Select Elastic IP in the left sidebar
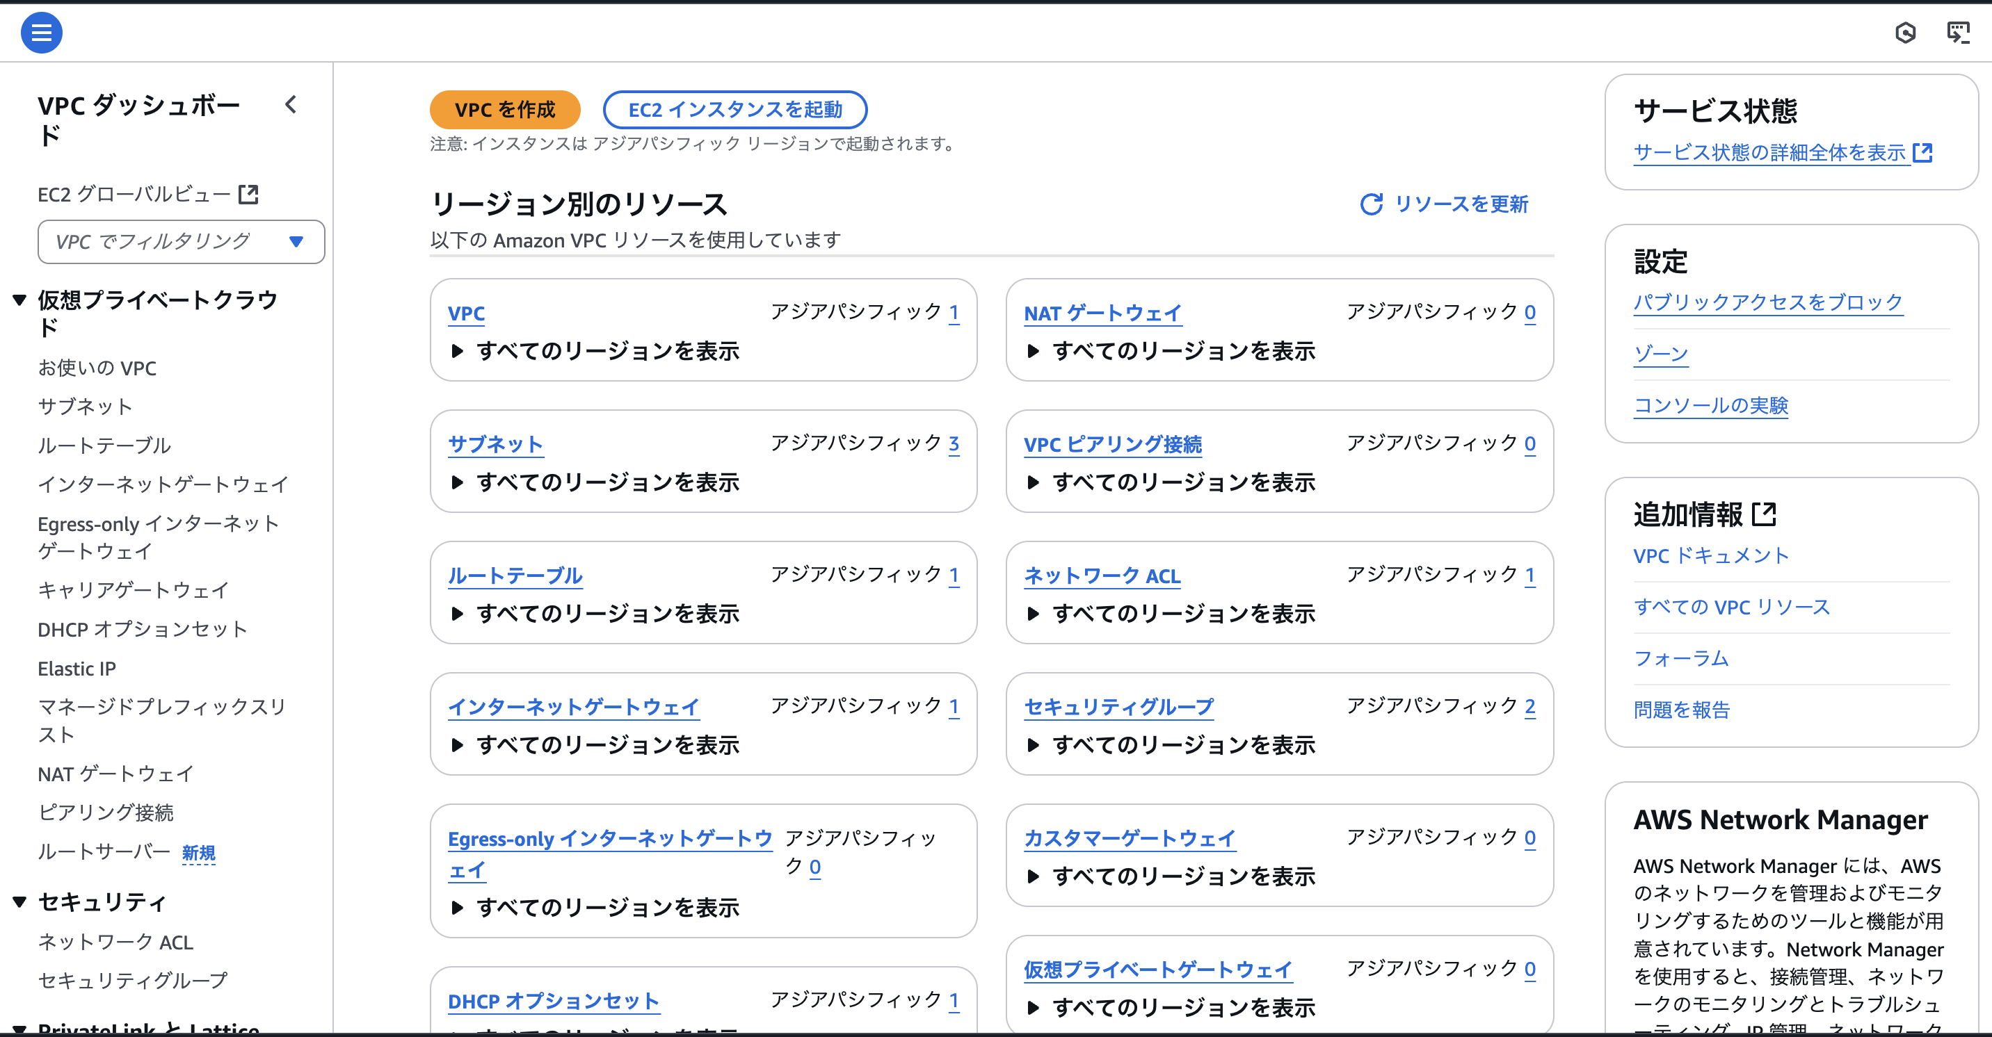 point(77,669)
